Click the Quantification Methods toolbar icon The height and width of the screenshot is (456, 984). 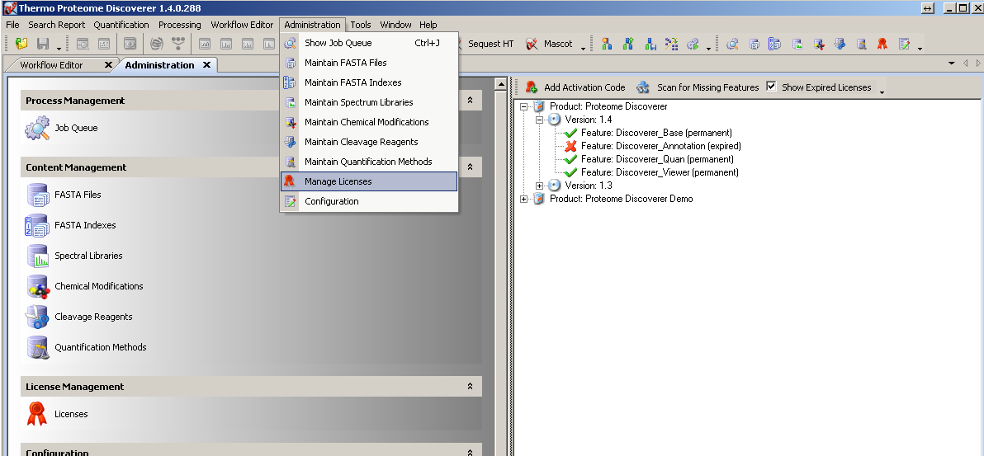[x=861, y=44]
